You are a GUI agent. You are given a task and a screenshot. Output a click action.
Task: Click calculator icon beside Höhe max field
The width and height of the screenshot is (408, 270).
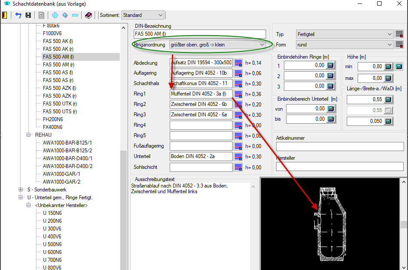click(x=388, y=78)
